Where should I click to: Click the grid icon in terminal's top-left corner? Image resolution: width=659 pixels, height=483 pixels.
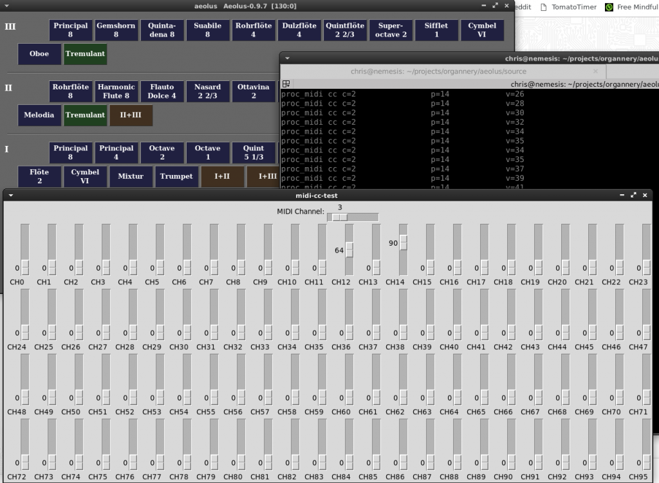[x=286, y=83]
